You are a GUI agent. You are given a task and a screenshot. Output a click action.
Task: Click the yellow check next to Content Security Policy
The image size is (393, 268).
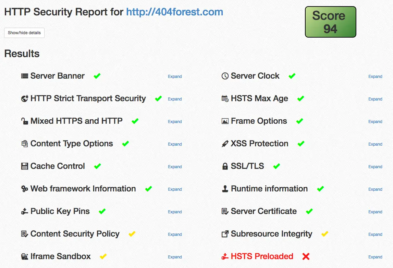[x=132, y=234]
